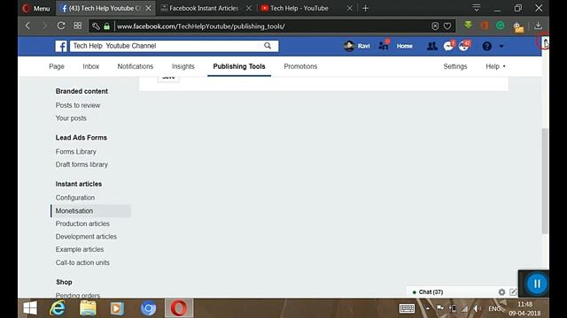
Task: Click the Facebook logo icon
Action: (61, 46)
